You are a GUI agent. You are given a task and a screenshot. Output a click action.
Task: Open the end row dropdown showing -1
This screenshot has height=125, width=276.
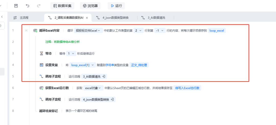[x=160, y=30]
